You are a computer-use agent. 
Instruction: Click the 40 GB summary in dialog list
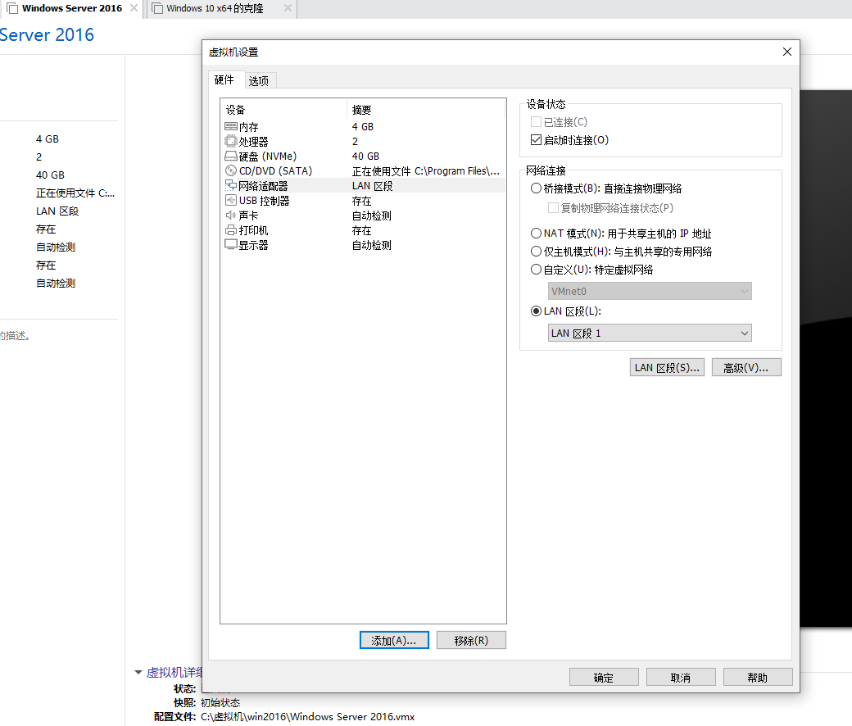[365, 157]
